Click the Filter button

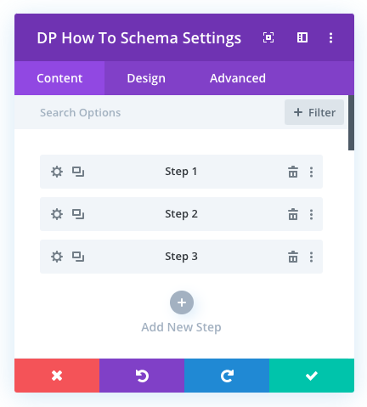point(314,112)
